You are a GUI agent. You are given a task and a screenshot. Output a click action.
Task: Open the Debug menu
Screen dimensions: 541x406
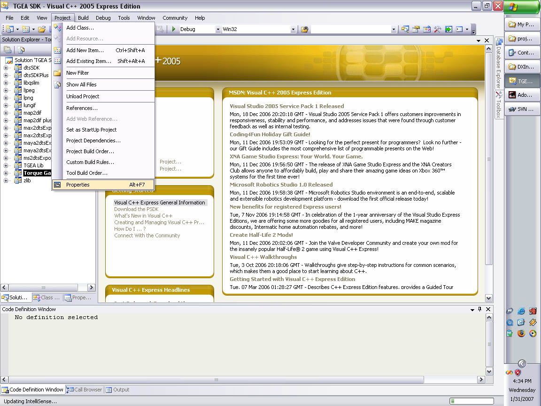[103, 18]
